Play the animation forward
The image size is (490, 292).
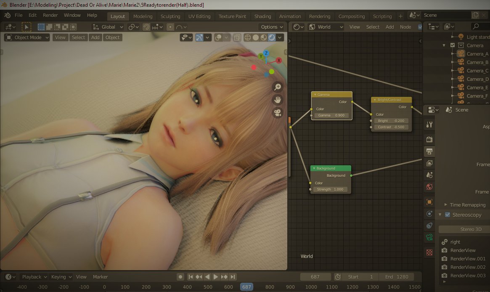point(216,277)
